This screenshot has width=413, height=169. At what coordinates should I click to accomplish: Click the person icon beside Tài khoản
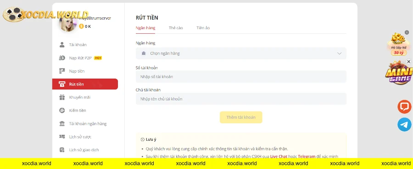[x=62, y=45]
